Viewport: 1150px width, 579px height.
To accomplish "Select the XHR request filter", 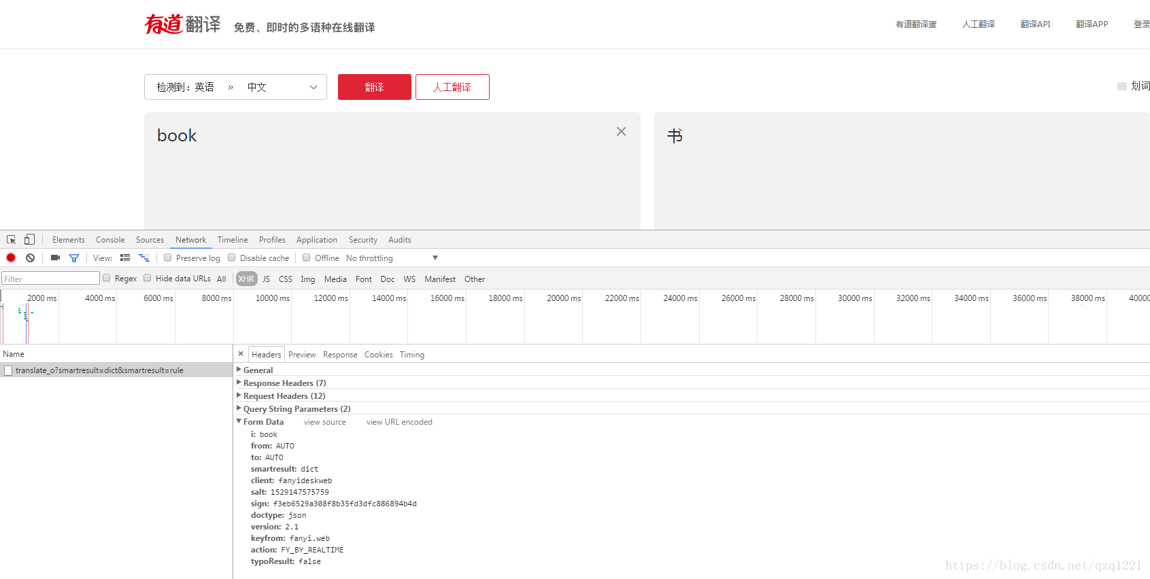I will (246, 279).
